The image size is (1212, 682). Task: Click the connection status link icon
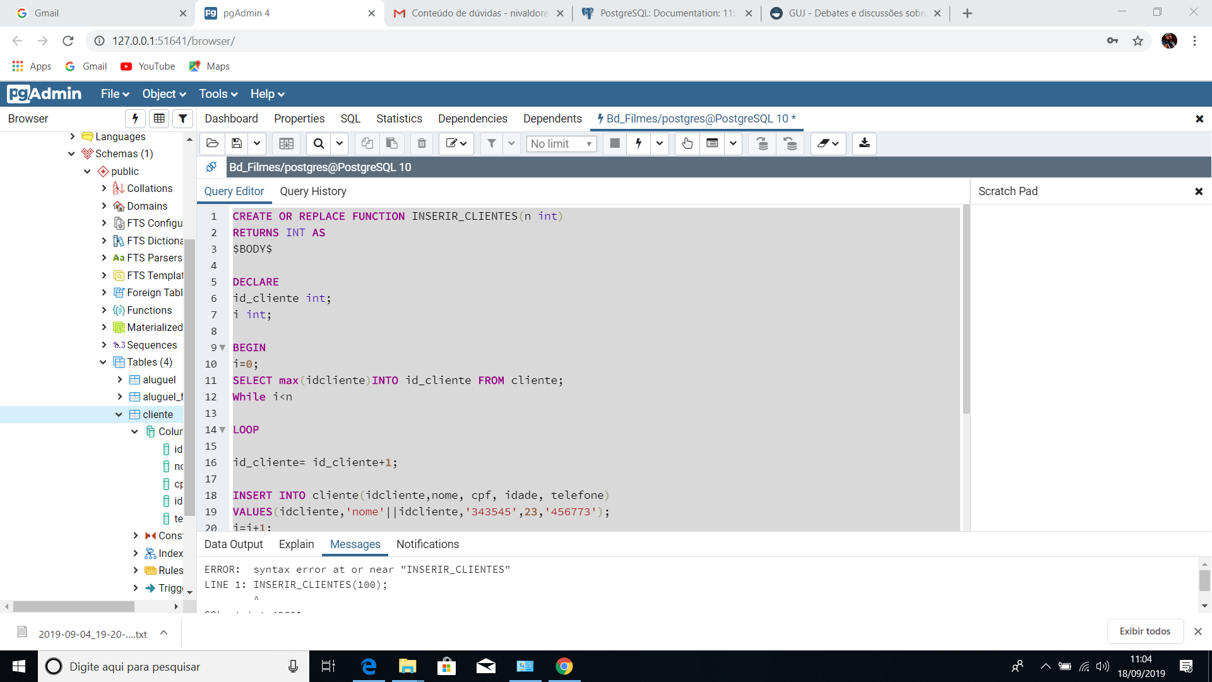click(x=211, y=167)
